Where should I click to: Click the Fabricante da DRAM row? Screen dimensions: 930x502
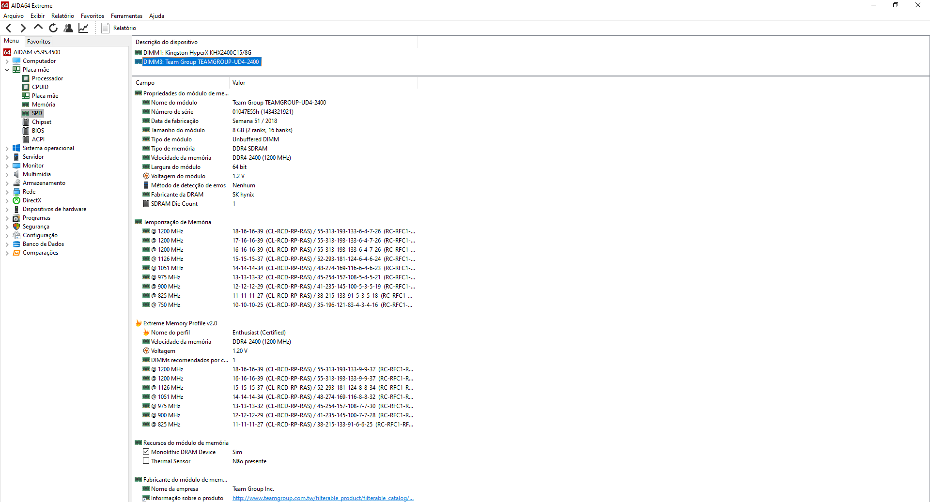275,195
